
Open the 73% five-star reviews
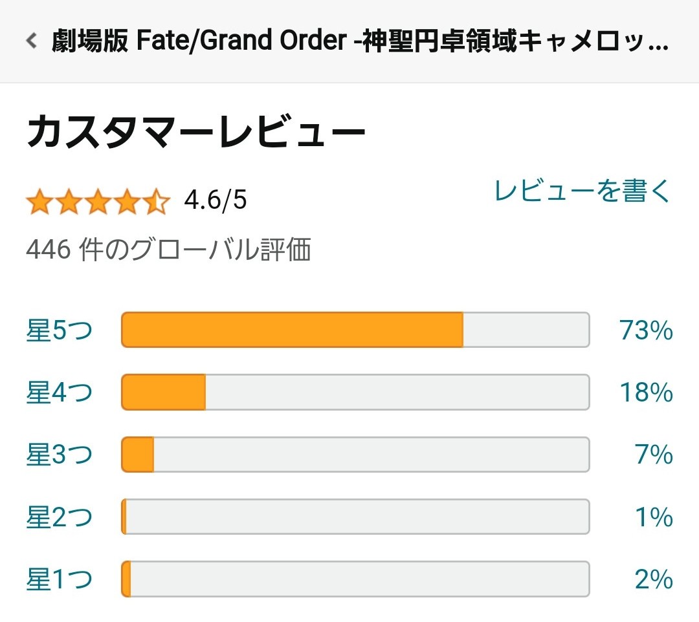[x=646, y=330]
